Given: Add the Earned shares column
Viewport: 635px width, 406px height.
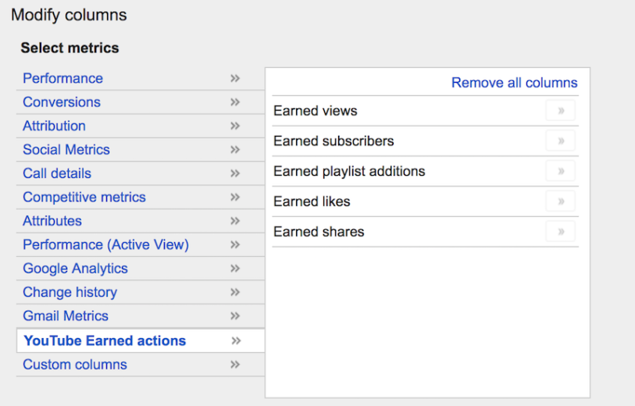Looking at the screenshot, I should (x=561, y=232).
